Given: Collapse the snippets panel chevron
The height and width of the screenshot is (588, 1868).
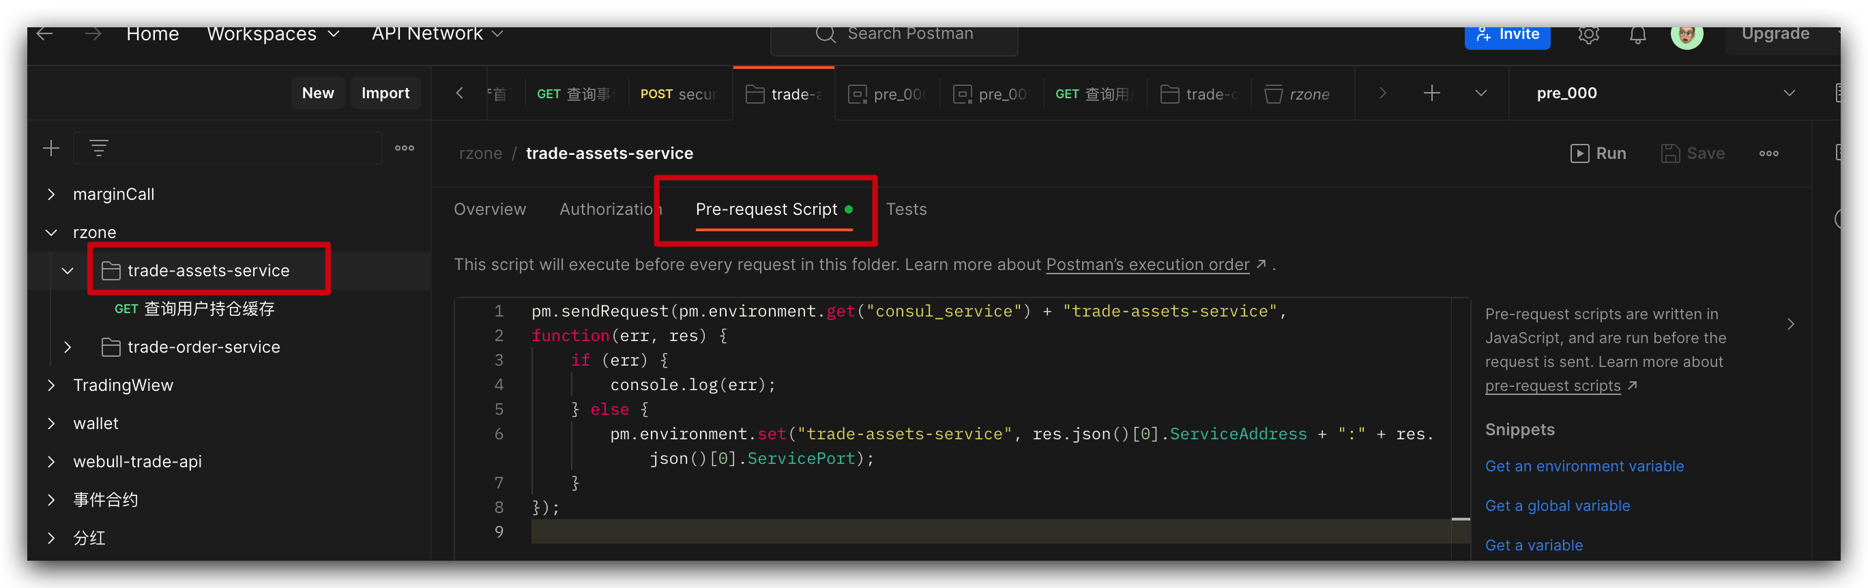Looking at the screenshot, I should 1790,324.
